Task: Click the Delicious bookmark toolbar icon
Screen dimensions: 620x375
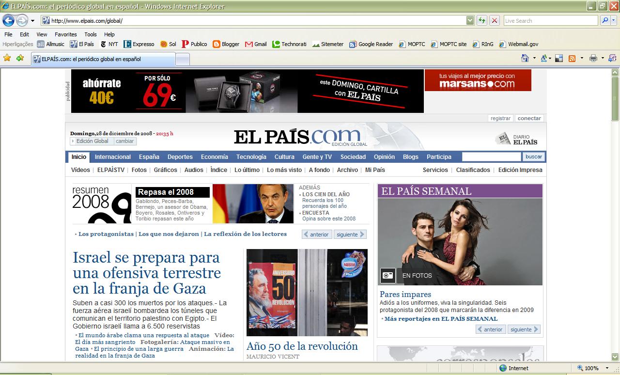Action: click(x=559, y=58)
